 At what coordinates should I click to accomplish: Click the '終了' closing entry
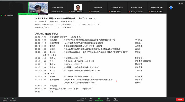coord(51,92)
